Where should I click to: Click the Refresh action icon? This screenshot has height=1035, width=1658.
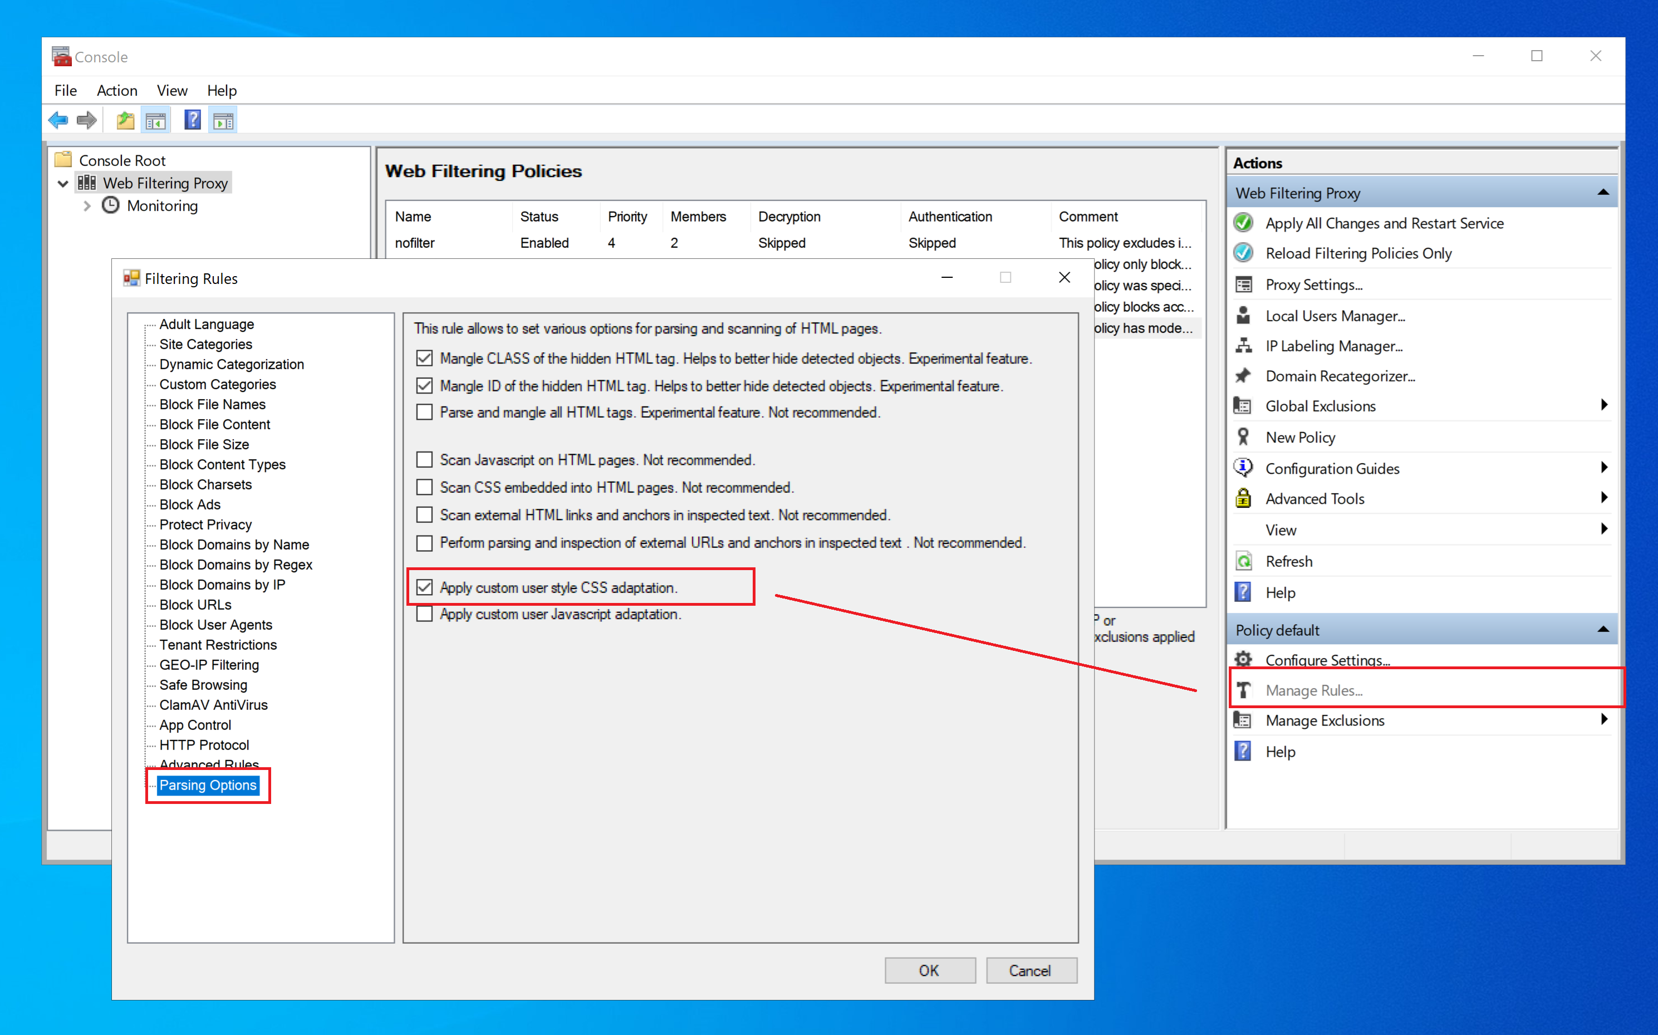1243,562
